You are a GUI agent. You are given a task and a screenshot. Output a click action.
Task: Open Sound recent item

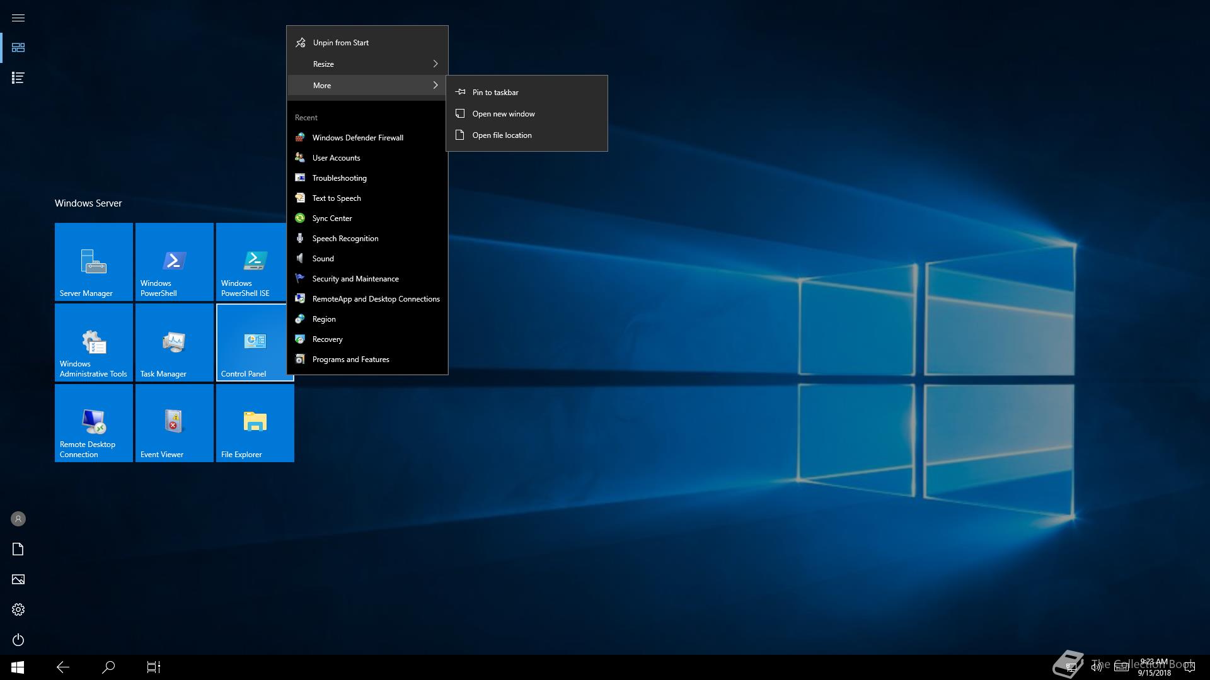[367, 259]
